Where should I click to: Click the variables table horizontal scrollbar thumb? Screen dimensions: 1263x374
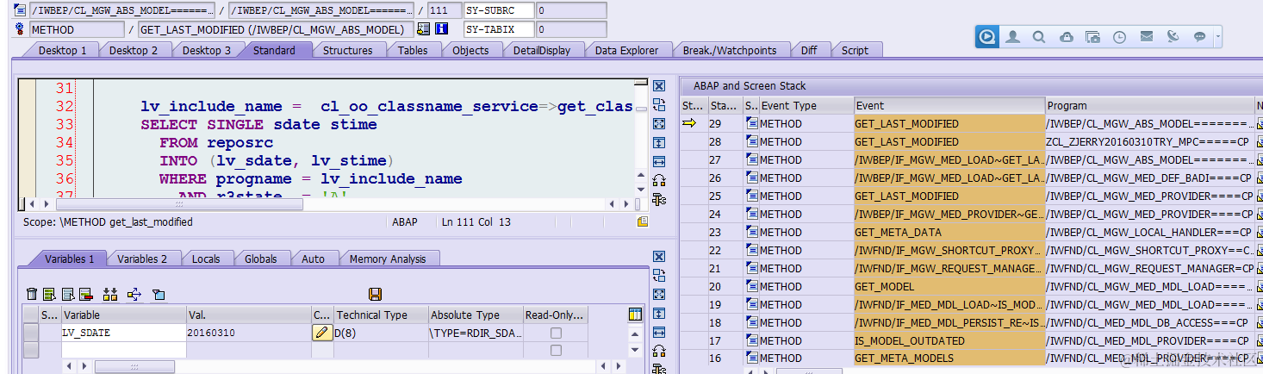[x=134, y=367]
